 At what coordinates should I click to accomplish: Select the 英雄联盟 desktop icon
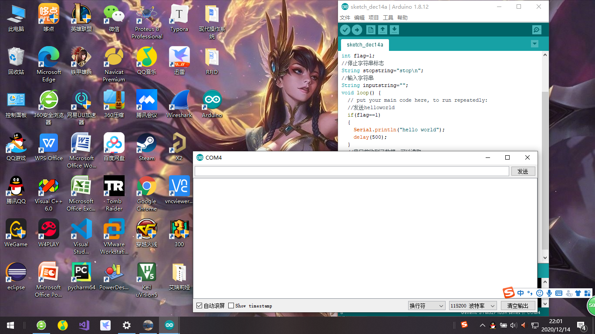tap(81, 19)
